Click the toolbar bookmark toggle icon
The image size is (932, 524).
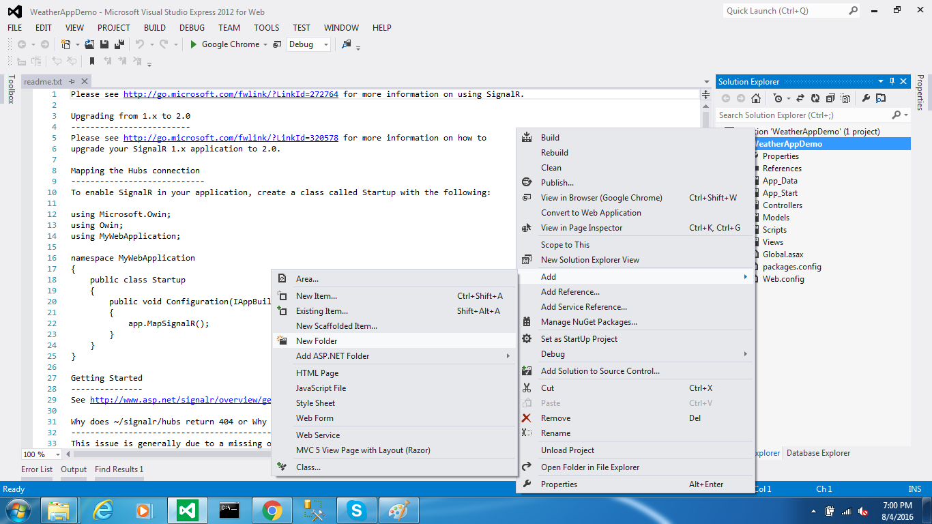click(92, 61)
